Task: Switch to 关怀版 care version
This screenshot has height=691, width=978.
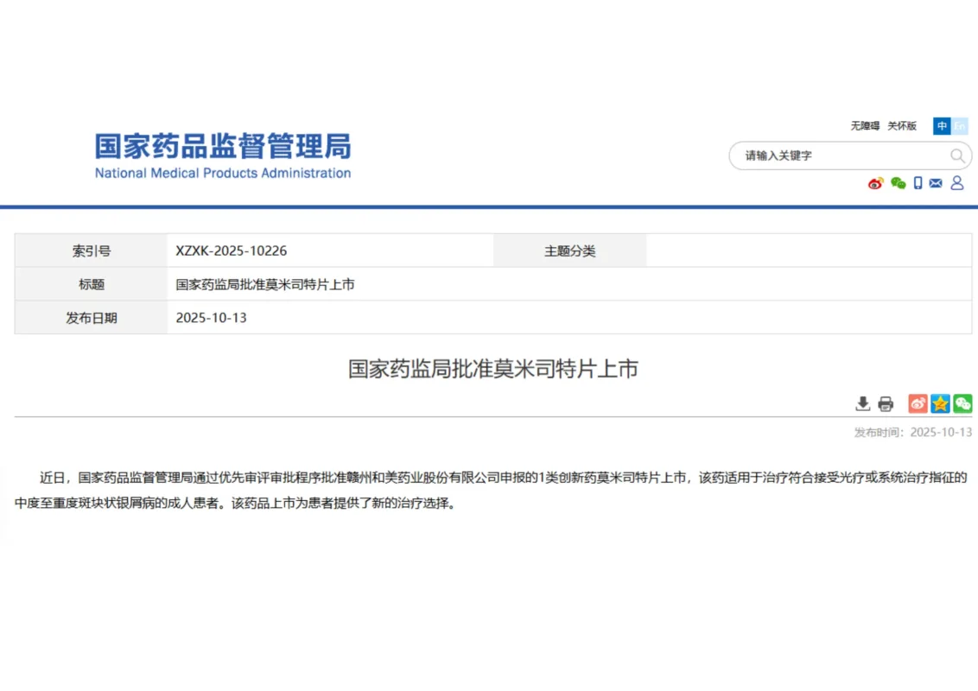Action: (902, 126)
